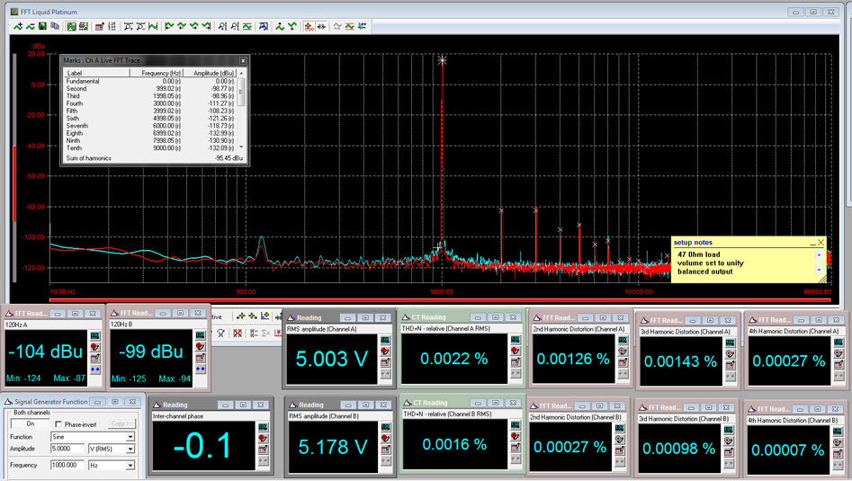The width and height of the screenshot is (852, 481).
Task: Click the red-and-blue arrow toolbar icon
Action: click(264, 26)
